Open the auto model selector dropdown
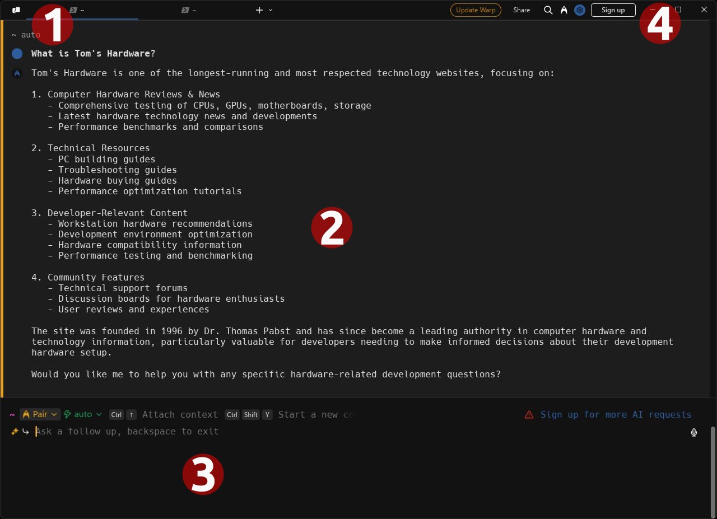This screenshot has height=519, width=717. [83, 414]
